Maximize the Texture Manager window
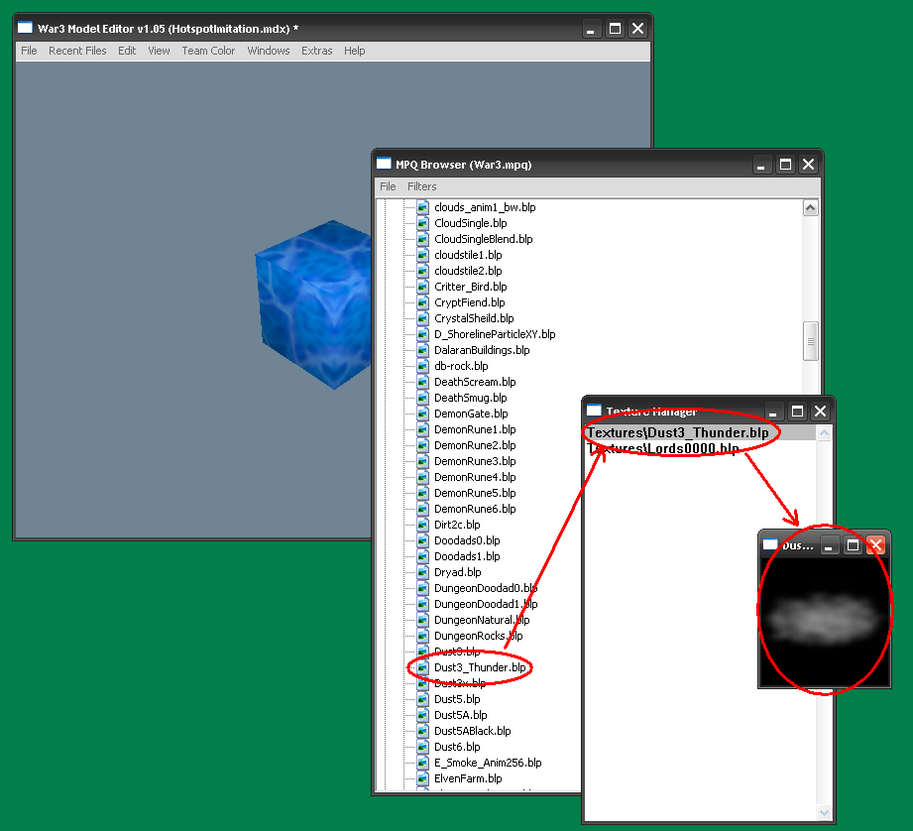This screenshot has width=913, height=831. [797, 412]
